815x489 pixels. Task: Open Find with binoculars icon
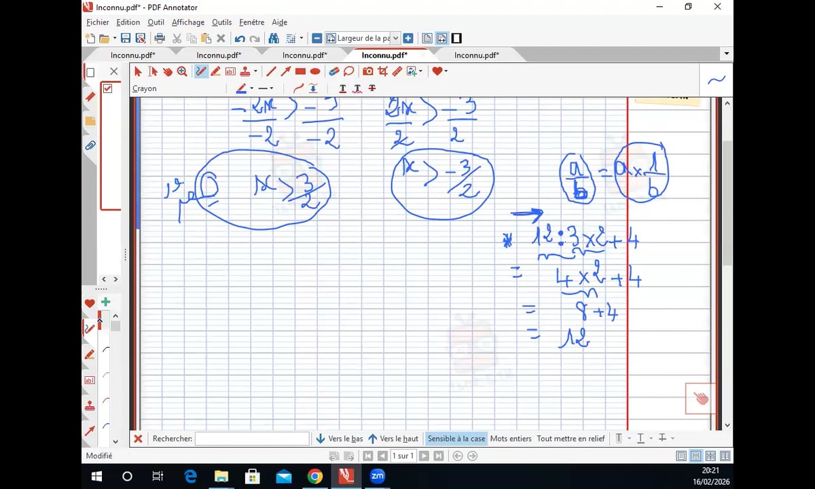click(274, 39)
